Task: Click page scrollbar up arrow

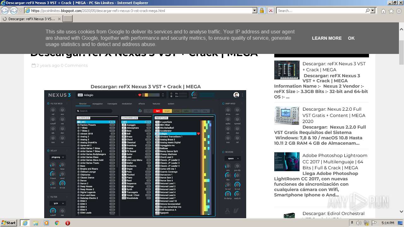Action: tap(401, 29)
